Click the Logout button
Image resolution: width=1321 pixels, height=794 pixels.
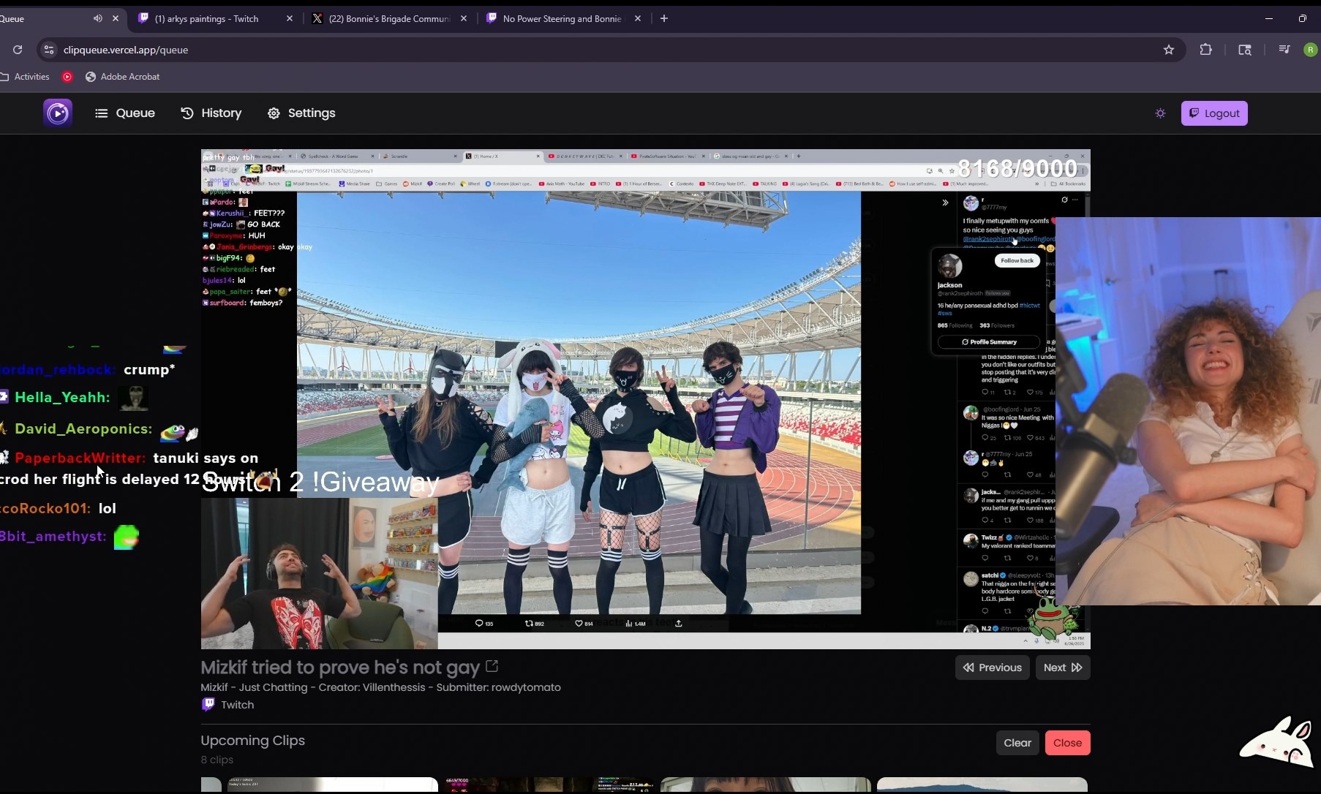tap(1214, 113)
